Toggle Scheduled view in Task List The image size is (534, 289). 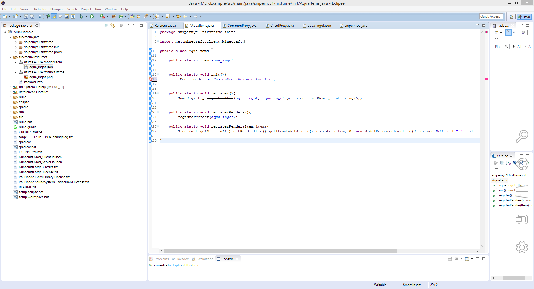[x=515, y=33]
